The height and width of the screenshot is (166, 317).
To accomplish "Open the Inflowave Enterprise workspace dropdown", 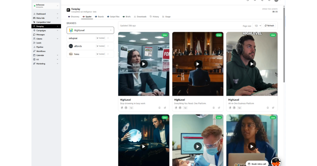I will point(46,6).
